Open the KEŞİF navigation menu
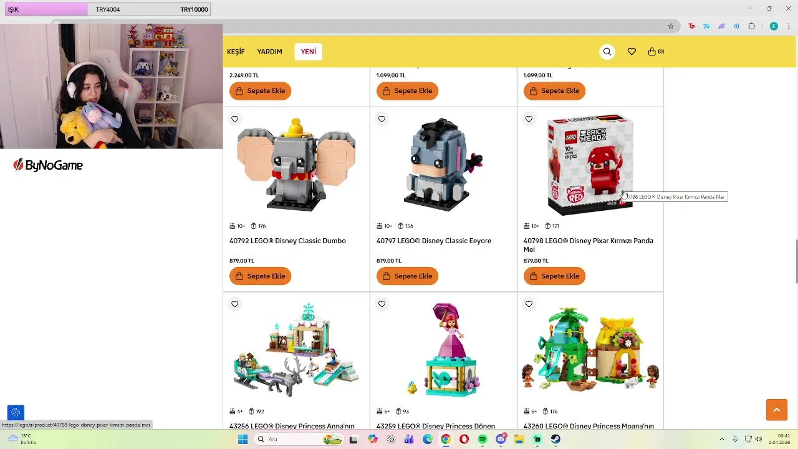 click(x=236, y=52)
